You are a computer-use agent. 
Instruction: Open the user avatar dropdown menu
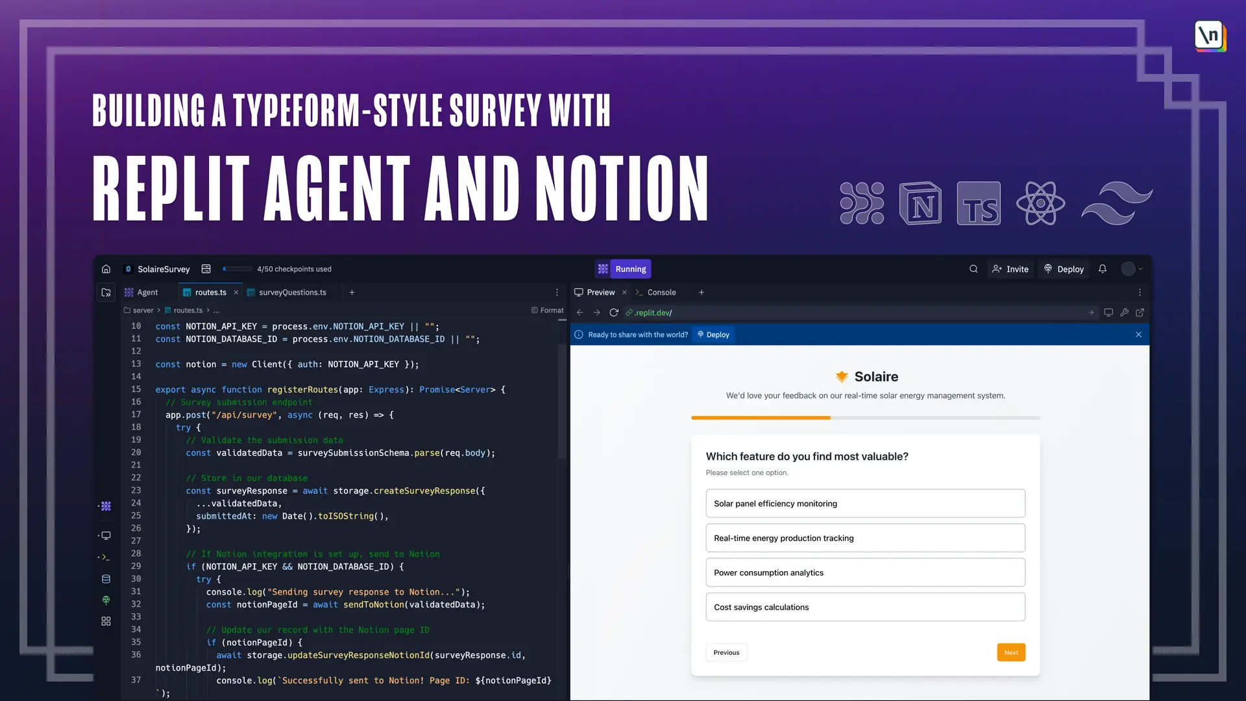click(x=1132, y=269)
